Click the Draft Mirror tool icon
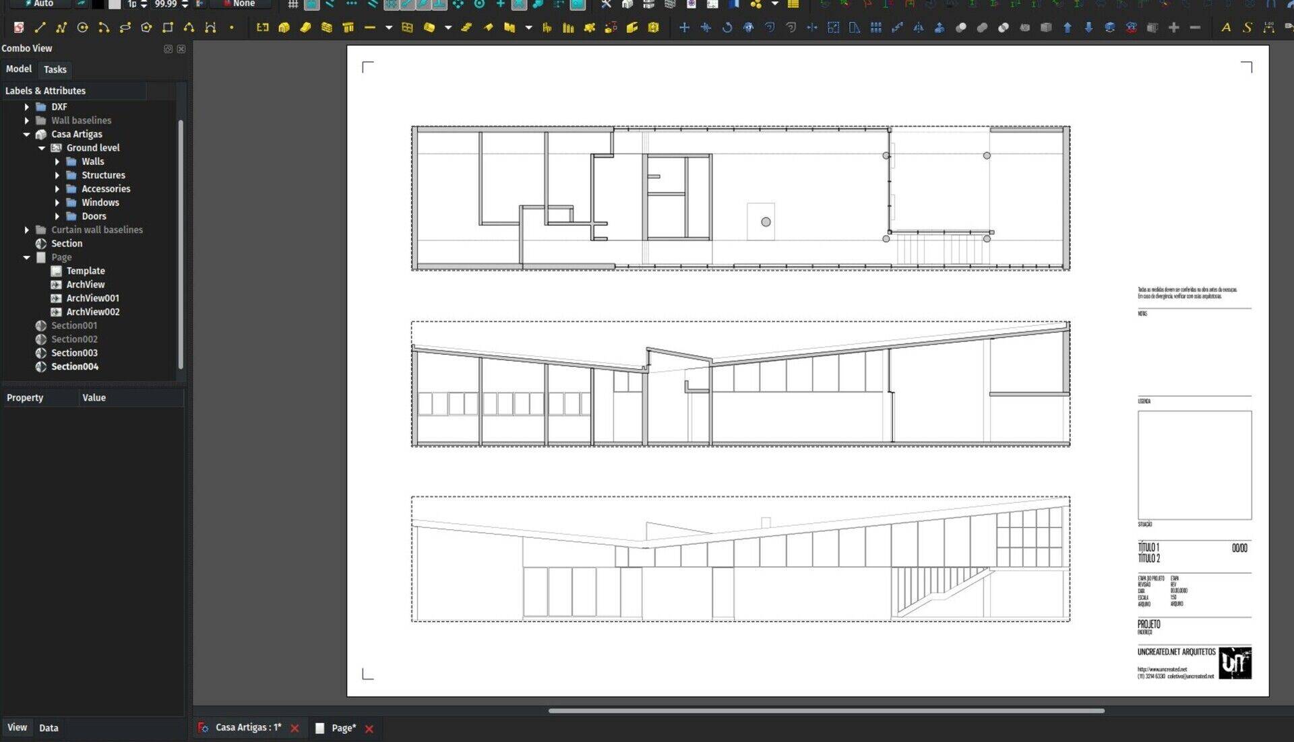1294x742 pixels. pyautogui.click(x=918, y=28)
